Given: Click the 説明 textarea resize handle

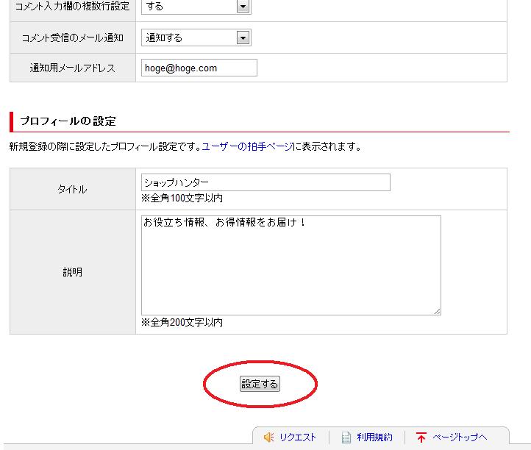Looking at the screenshot, I should pyautogui.click(x=437, y=311).
